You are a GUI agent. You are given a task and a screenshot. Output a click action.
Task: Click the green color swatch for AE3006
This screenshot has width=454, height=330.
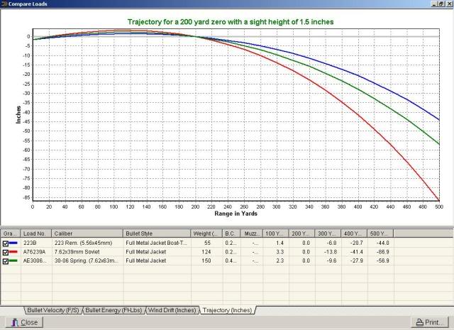tap(15, 261)
